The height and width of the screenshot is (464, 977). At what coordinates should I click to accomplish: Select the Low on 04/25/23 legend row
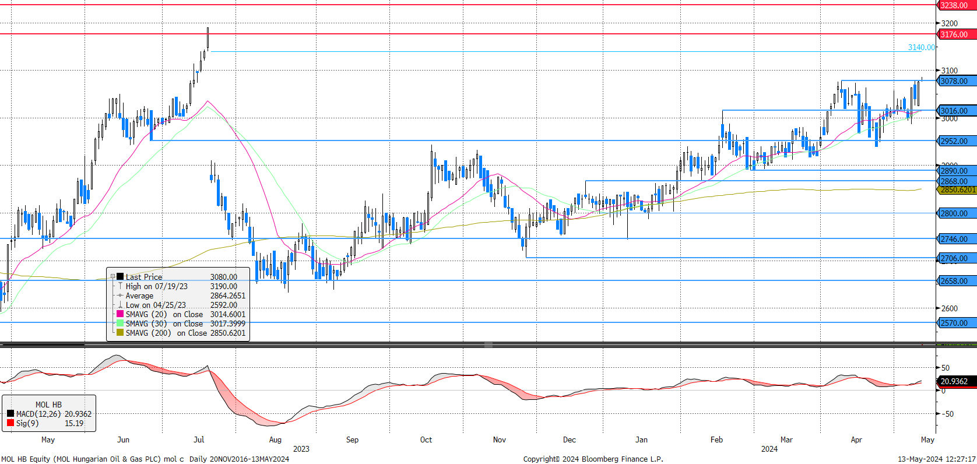(x=178, y=305)
